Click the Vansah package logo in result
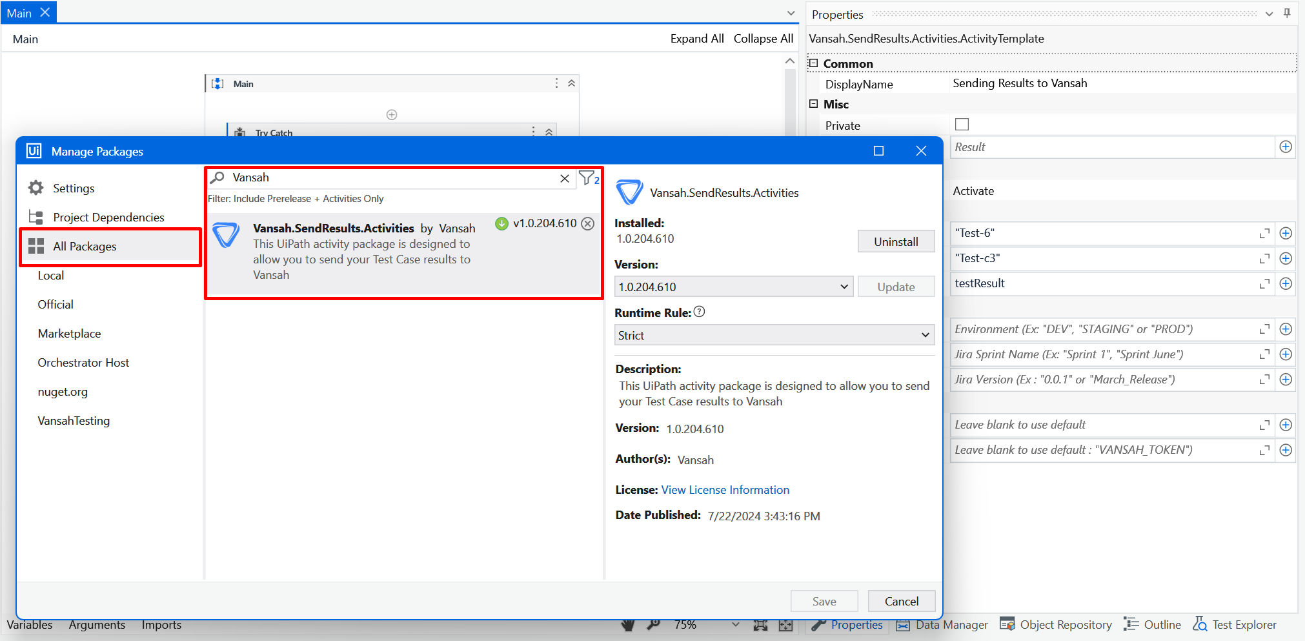Screen dimensions: 1305x641 pyautogui.click(x=227, y=235)
